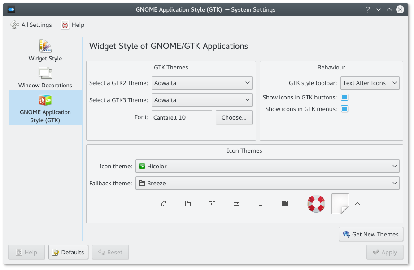This screenshot has height=270, width=414.
Task: Select the Widget Style sidebar module
Action: 45,51
